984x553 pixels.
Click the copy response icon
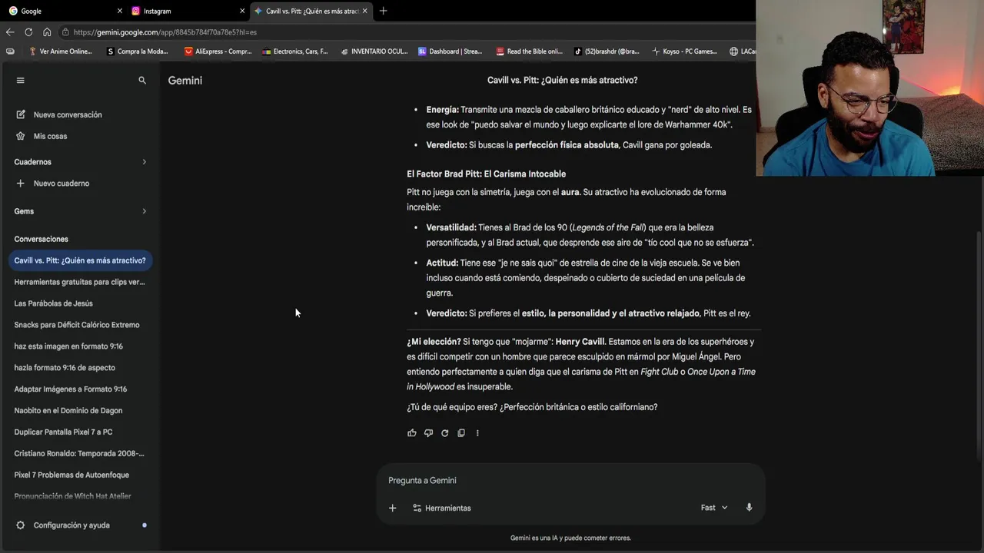(x=461, y=433)
